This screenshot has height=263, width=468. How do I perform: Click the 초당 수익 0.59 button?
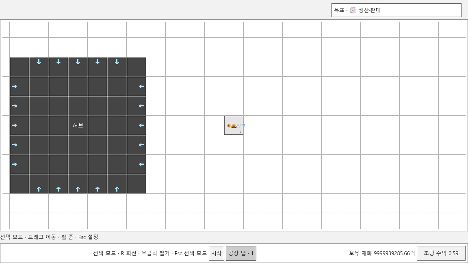pos(441,253)
